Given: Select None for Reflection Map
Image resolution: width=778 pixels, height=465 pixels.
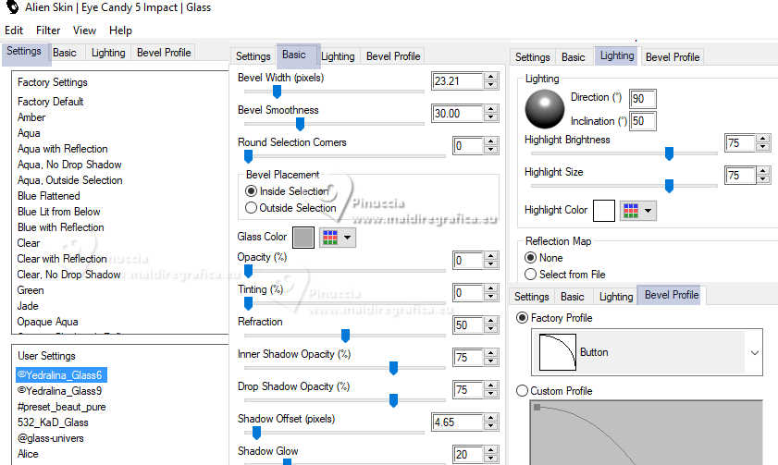Looking at the screenshot, I should click(x=530, y=258).
